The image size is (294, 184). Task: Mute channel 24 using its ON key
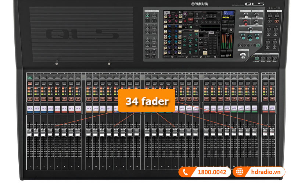pyautogui.click(x=196, y=99)
